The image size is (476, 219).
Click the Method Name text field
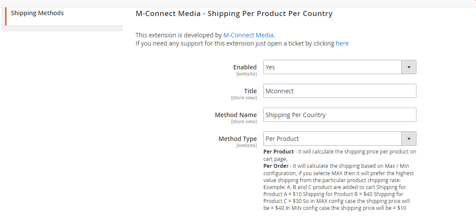click(340, 115)
